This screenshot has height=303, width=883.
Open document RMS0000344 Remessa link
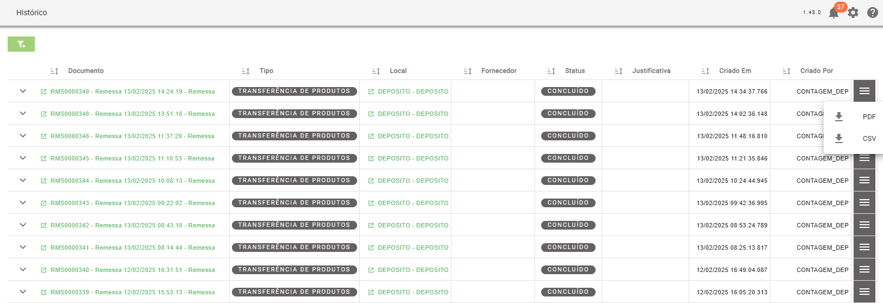133,181
